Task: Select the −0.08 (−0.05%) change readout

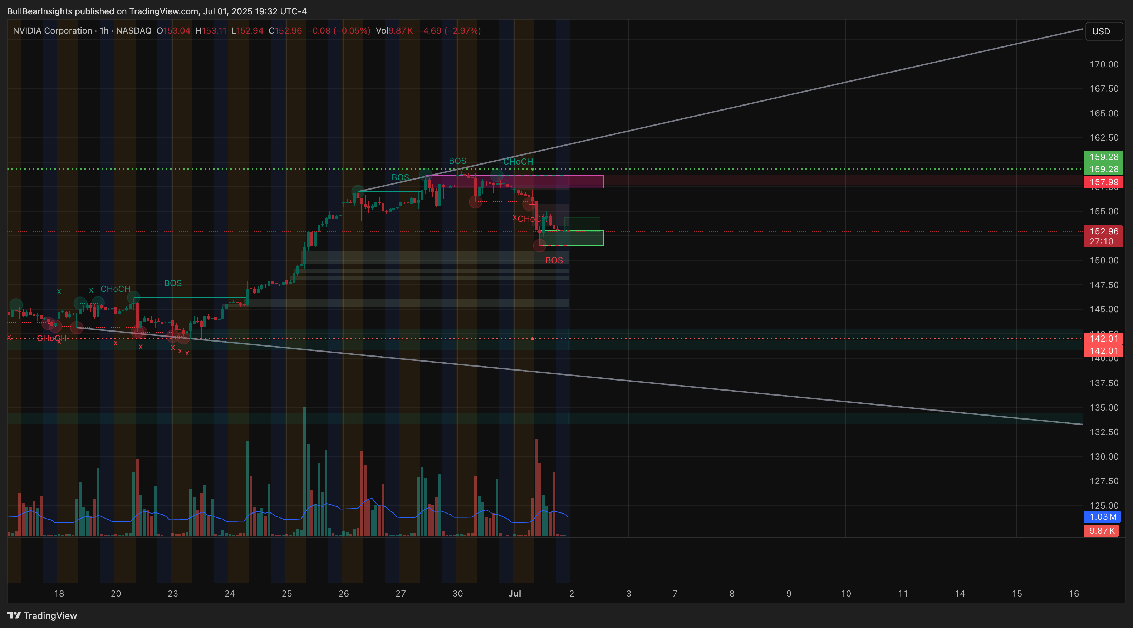Action: pos(338,30)
